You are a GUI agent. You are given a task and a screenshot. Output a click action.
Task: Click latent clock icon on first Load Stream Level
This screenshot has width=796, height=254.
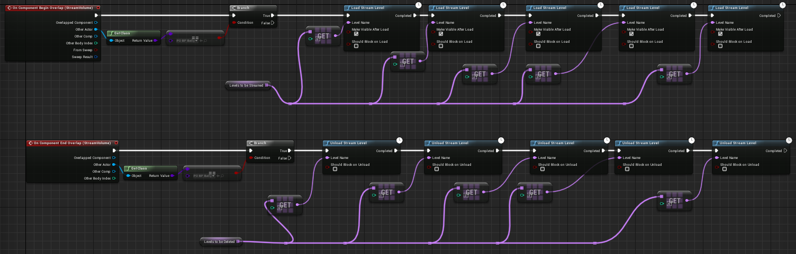tap(419, 5)
